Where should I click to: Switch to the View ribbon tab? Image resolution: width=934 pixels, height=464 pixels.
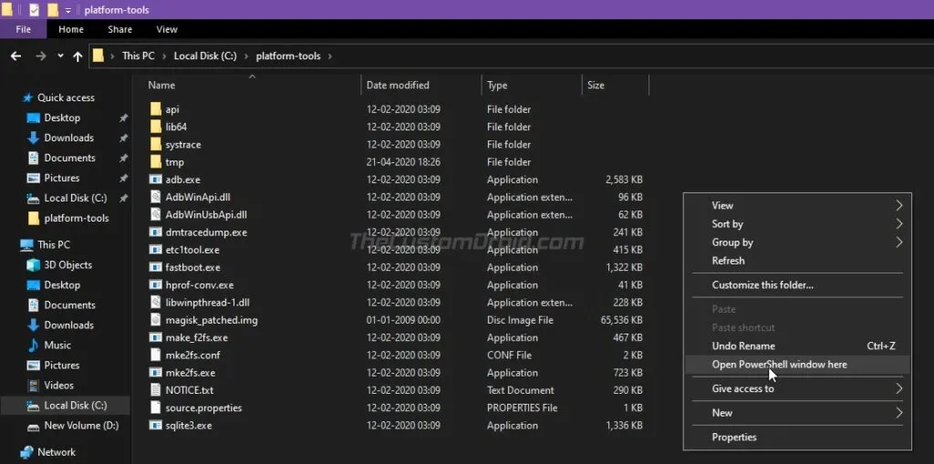click(x=167, y=29)
